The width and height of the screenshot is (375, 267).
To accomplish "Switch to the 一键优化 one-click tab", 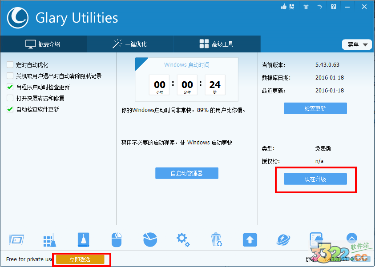I will click(130, 44).
